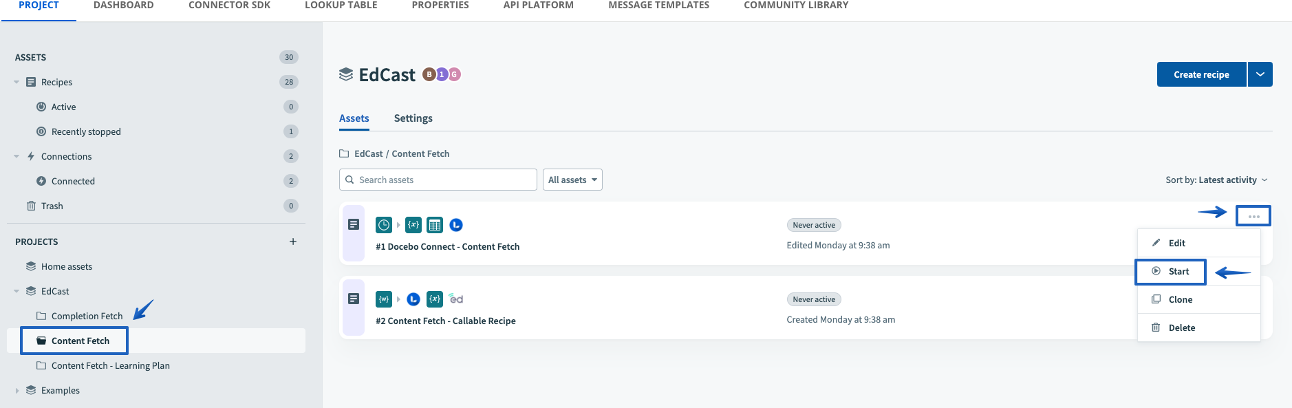The image size is (1292, 408).
Task: Click the EdCast project stack icon in sidebar
Action: coord(31,291)
